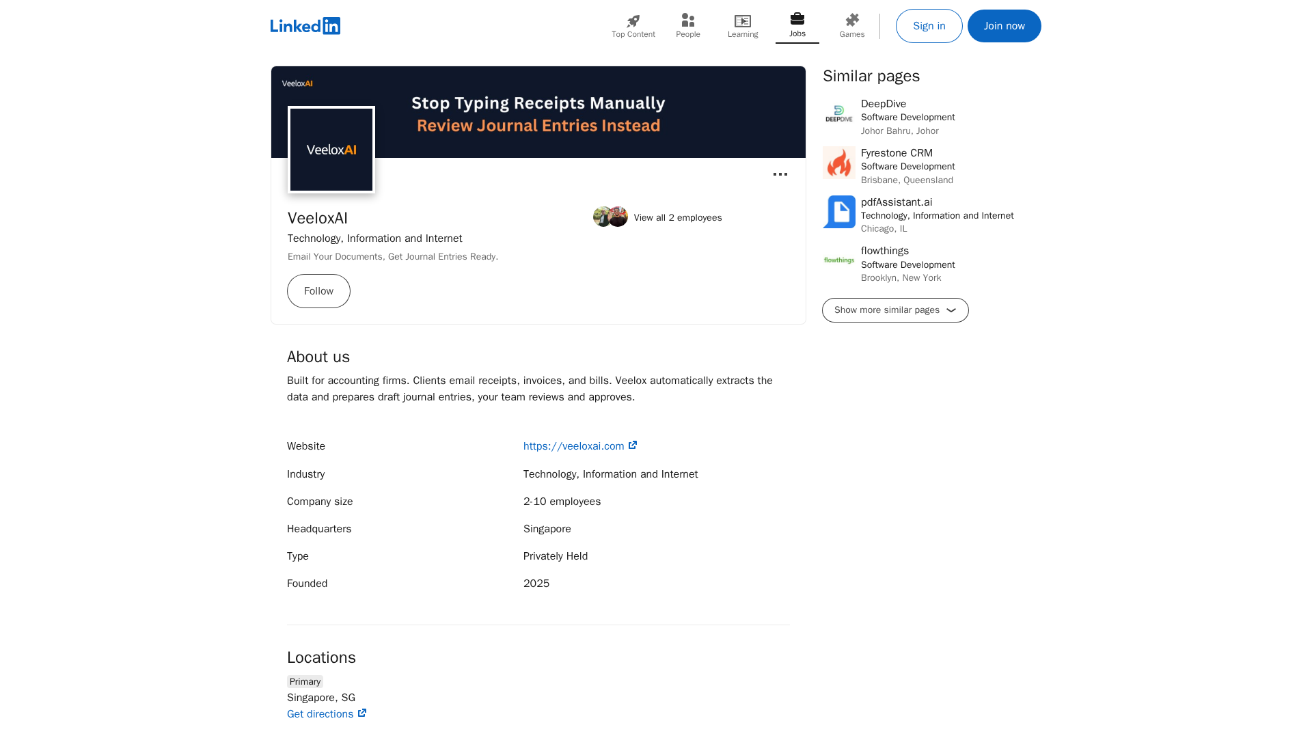Viewport: 1312px width, 738px height.
Task: Click the employee avatar photos
Action: [610, 217]
